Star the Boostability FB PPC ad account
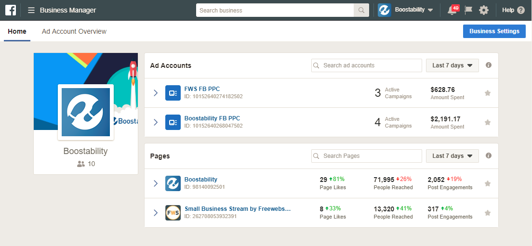The height and width of the screenshot is (246, 532). coord(488,122)
